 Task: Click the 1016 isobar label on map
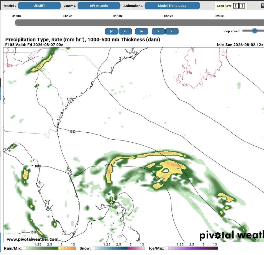click(33, 233)
